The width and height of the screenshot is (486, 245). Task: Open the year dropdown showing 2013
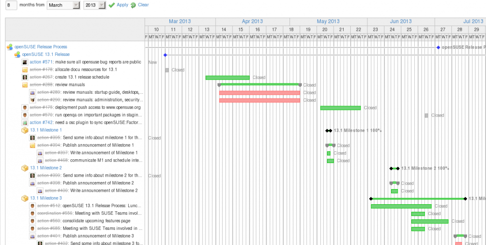tap(95, 5)
